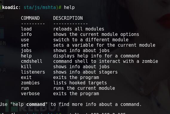Select the 'jobs' command entry
Viewport: 170px width, 114px height.
(26, 51)
